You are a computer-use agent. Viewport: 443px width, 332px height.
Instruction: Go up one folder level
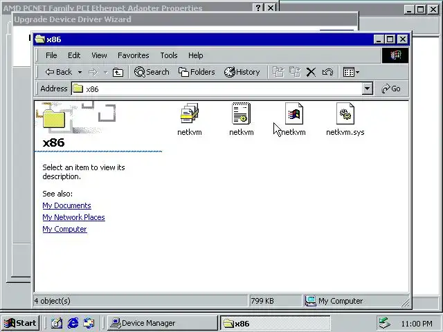[118, 72]
